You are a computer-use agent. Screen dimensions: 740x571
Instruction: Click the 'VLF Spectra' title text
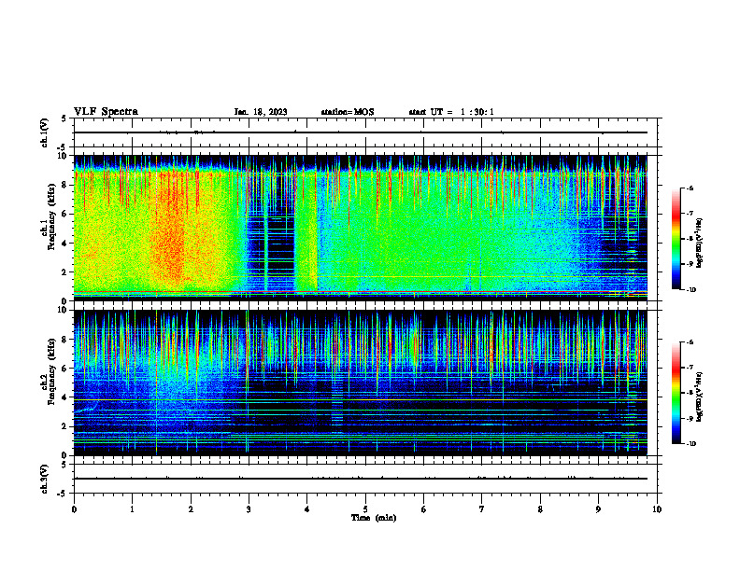pos(106,112)
